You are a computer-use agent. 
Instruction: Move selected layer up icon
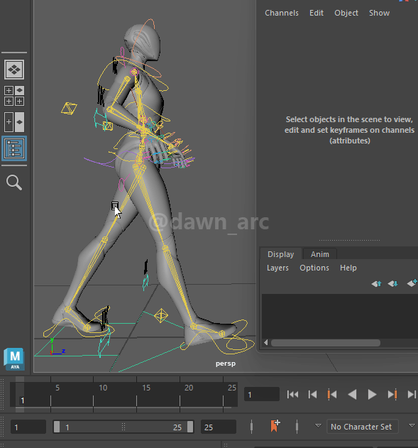(x=376, y=284)
